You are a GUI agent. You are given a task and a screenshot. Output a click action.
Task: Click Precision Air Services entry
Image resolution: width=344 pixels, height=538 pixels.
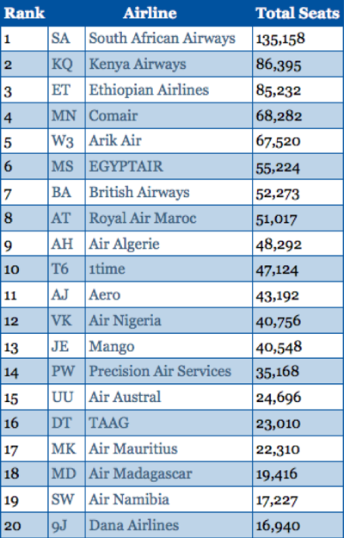tap(160, 372)
